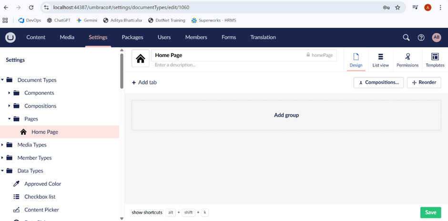
Task: Click the Compositions... button
Action: pyautogui.click(x=378, y=82)
